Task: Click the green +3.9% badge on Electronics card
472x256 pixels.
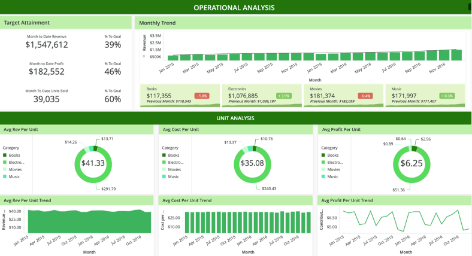Action: click(283, 96)
